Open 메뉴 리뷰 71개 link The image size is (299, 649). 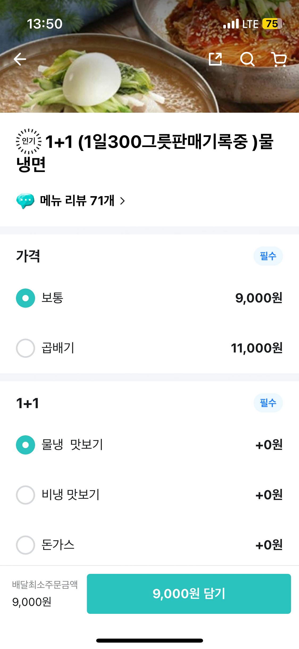coord(77,201)
